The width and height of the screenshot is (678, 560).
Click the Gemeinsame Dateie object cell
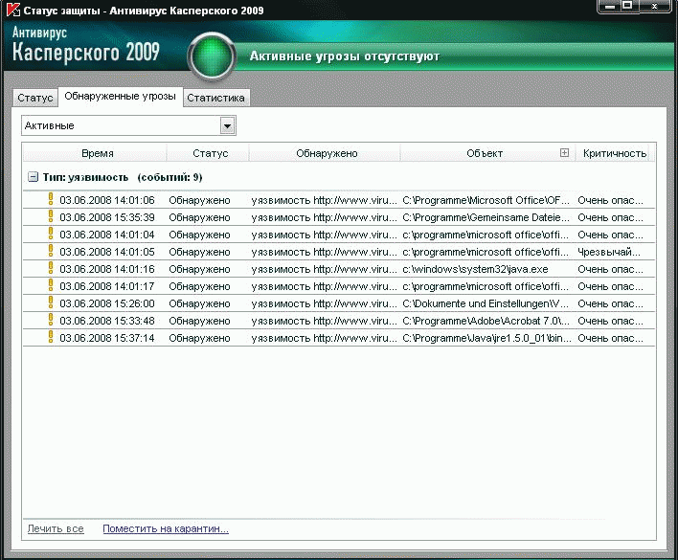486,217
